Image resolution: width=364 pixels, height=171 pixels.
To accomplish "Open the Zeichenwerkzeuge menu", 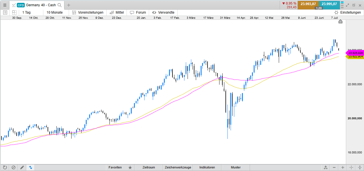I will [x=178, y=167].
